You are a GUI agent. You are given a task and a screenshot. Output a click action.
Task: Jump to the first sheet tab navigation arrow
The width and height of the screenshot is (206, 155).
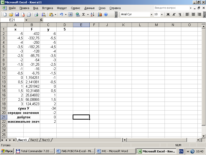point(2,140)
